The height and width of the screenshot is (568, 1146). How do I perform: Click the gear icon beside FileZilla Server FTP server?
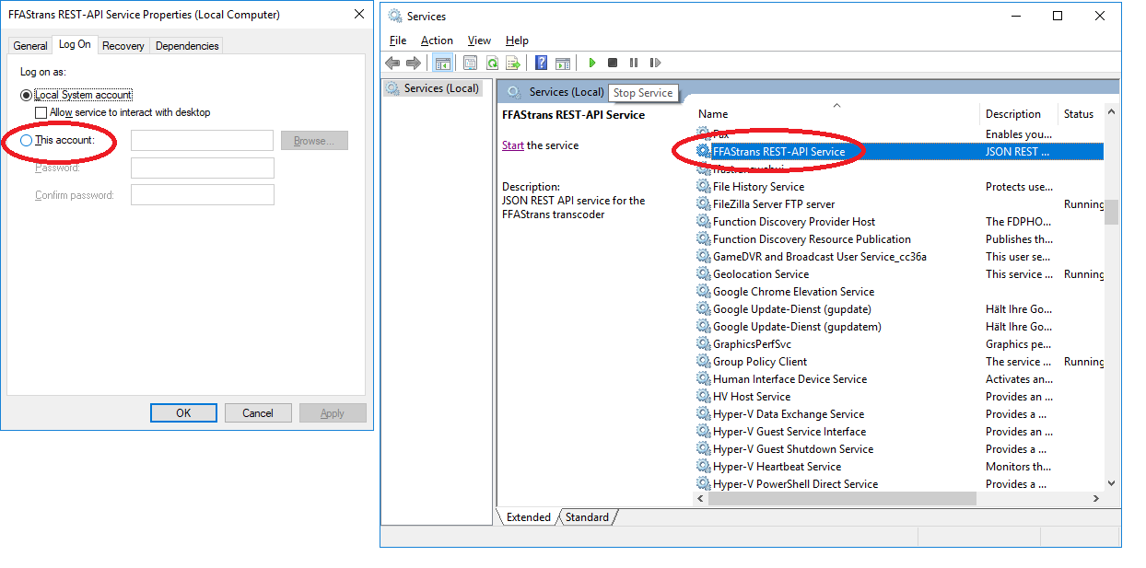[704, 204]
